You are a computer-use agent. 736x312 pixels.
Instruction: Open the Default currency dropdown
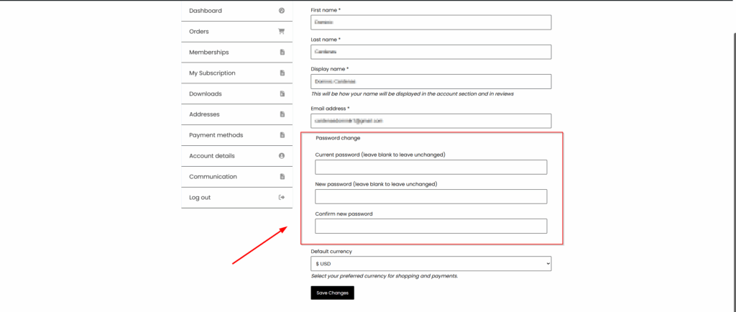[x=431, y=264]
